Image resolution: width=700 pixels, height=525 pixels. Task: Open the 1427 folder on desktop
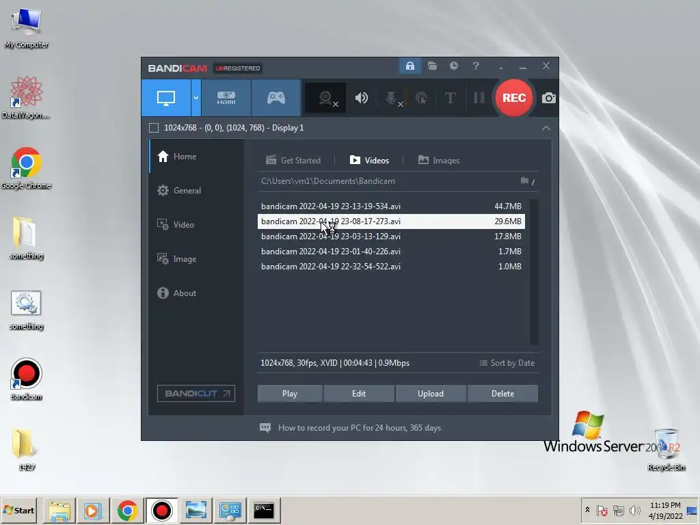point(26,450)
